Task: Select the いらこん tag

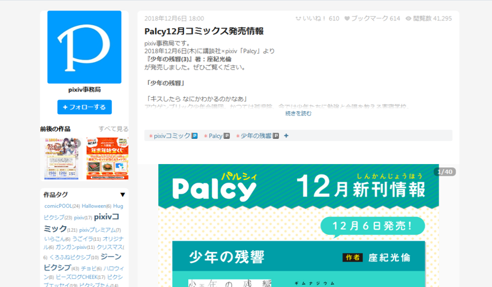Action: [x=55, y=239]
